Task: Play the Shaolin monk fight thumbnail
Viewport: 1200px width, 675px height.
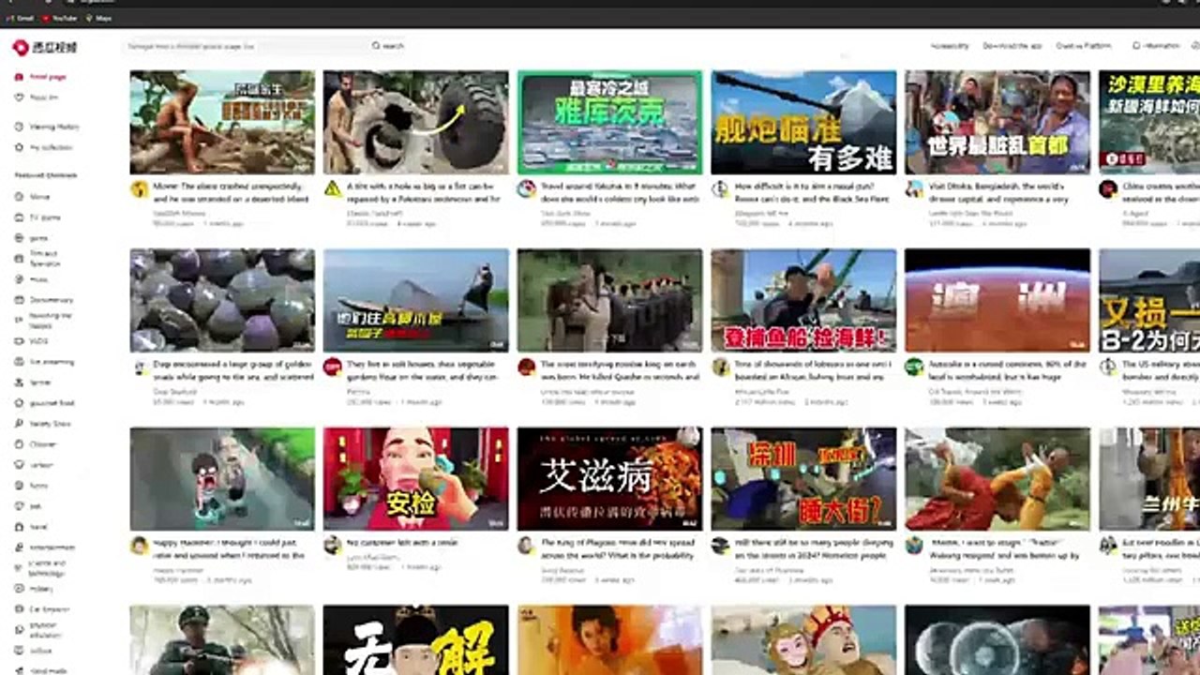Action: pos(997,479)
